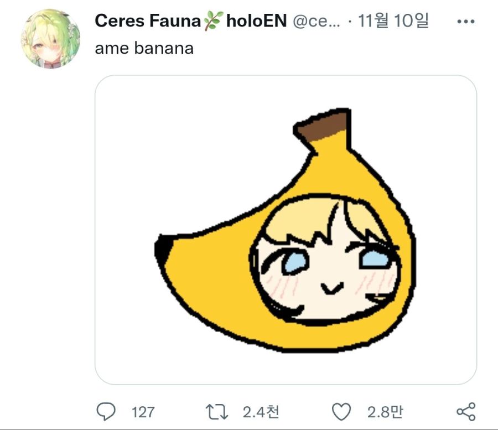The width and height of the screenshot is (498, 430).
Task: Click the reply speech bubble icon
Action: pos(106,411)
